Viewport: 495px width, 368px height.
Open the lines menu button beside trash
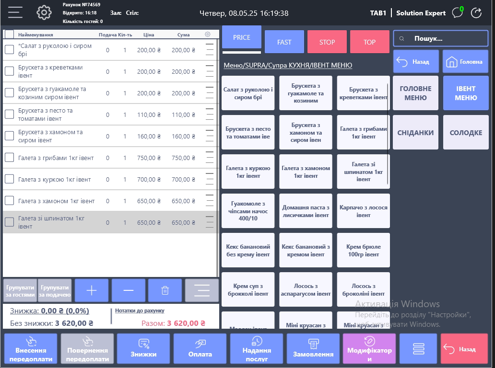202,290
